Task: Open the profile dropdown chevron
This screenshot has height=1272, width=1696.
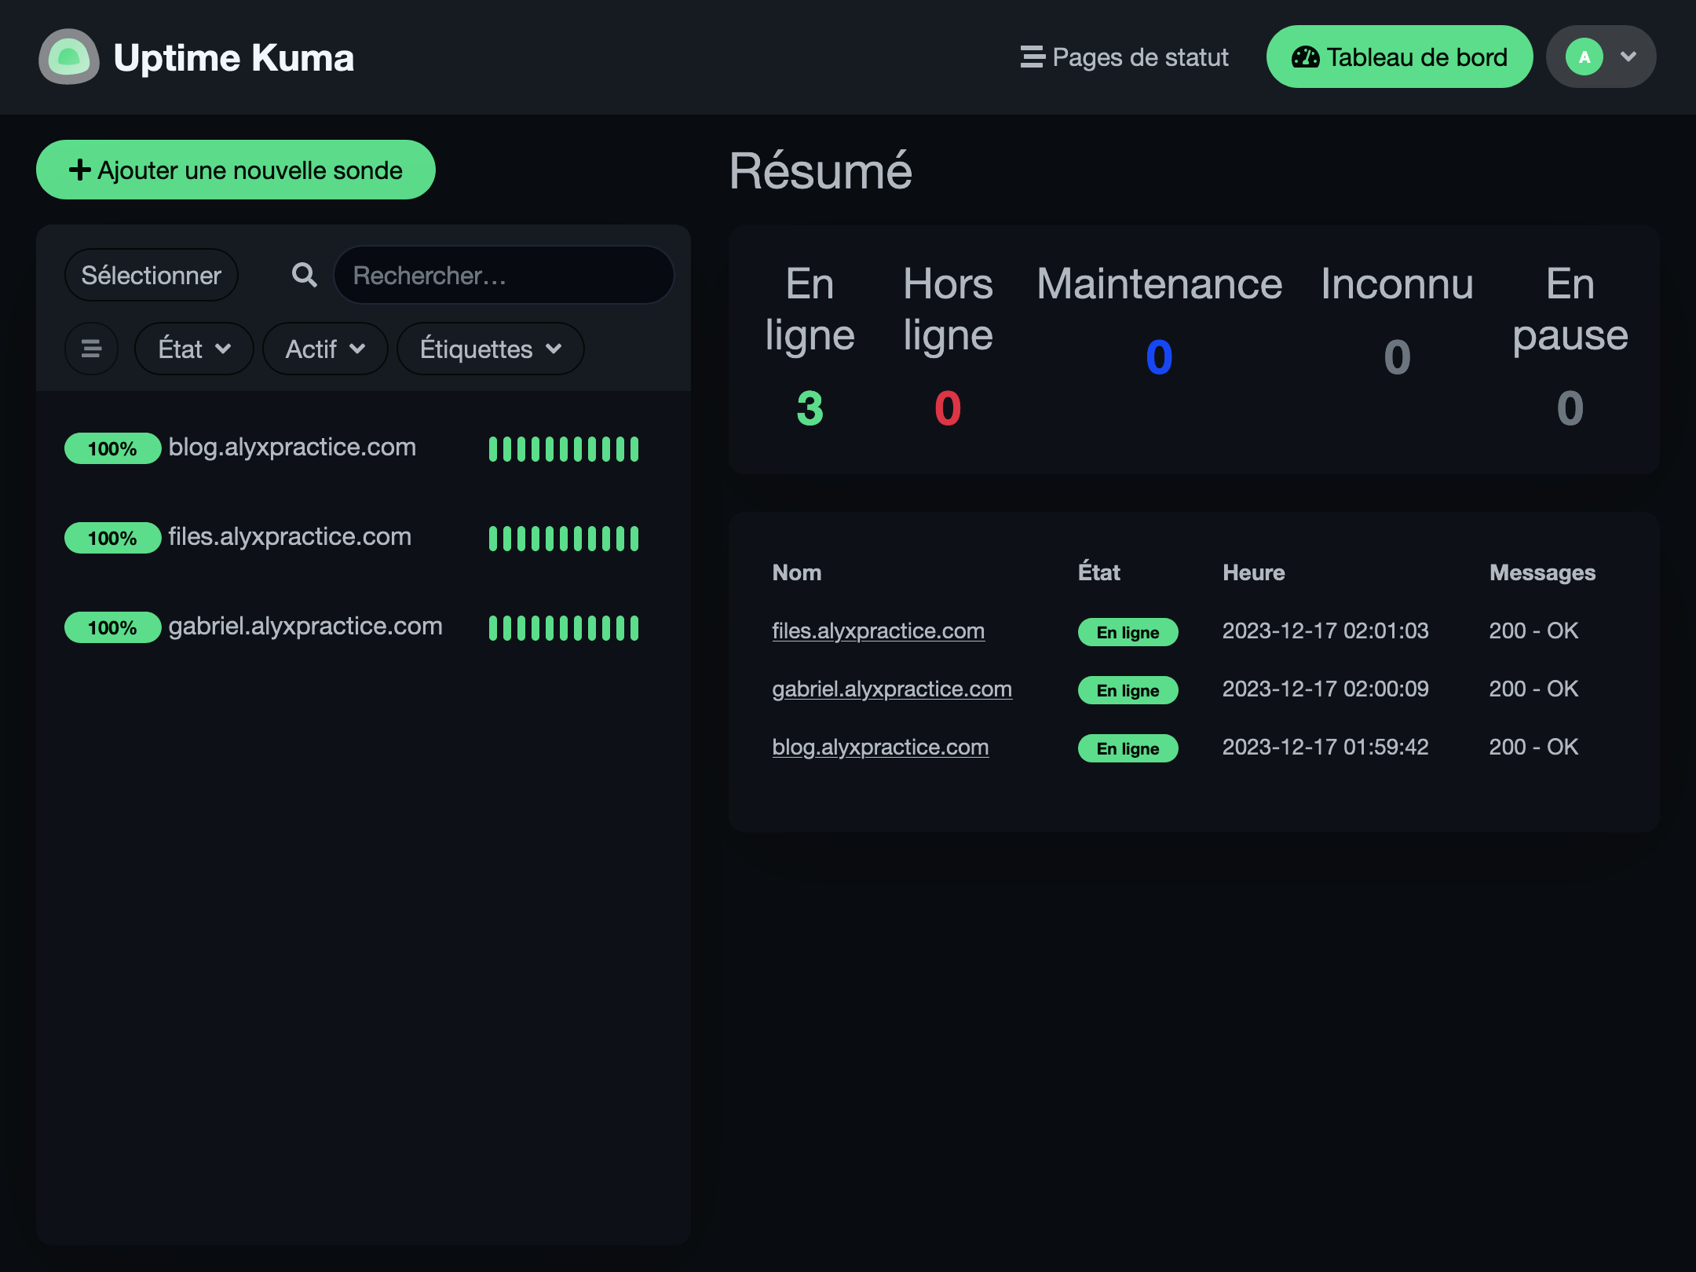Action: pyautogui.click(x=1628, y=57)
